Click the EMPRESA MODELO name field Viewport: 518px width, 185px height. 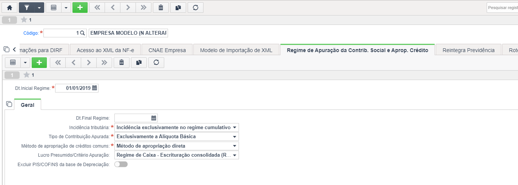(x=128, y=33)
